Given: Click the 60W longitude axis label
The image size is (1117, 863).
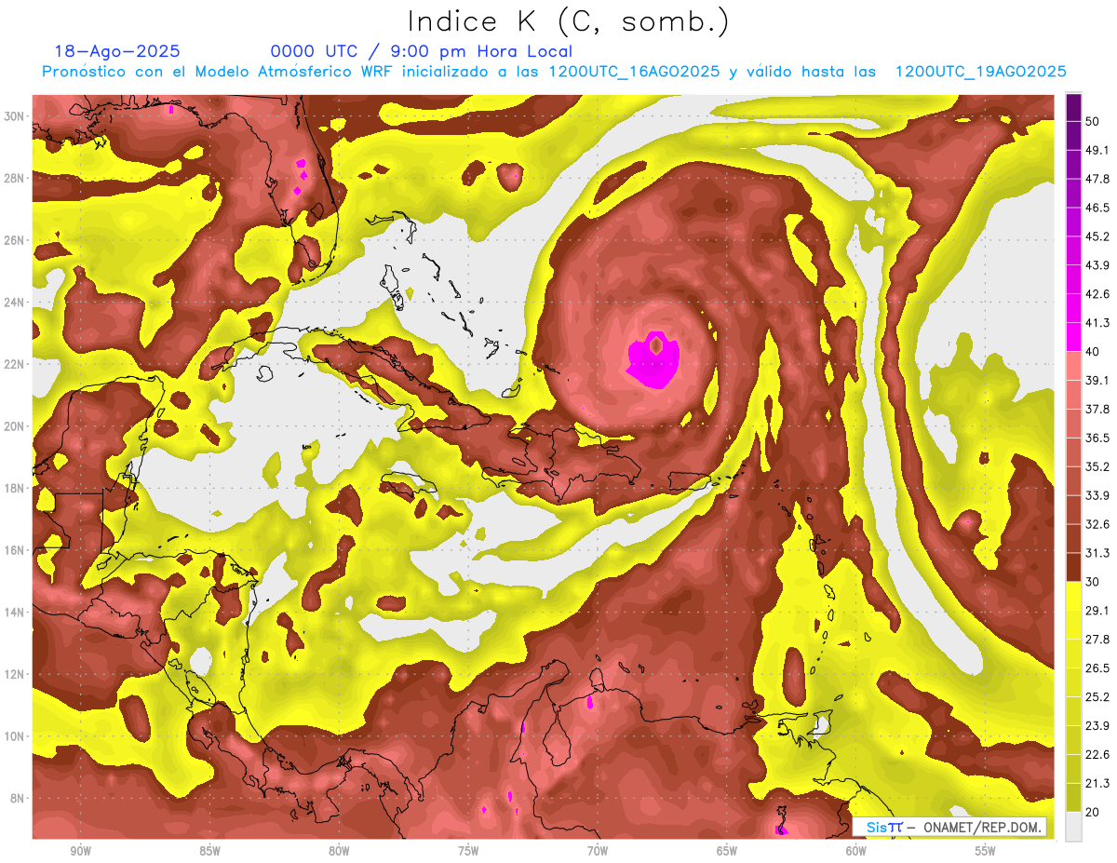Looking at the screenshot, I should 856,851.
